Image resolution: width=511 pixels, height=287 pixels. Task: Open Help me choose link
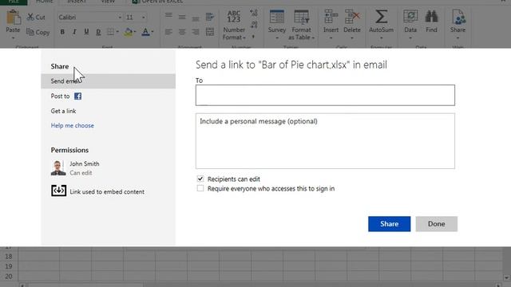pos(72,125)
